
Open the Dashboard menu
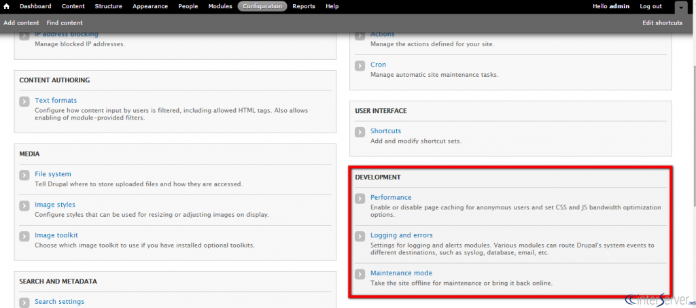35,6
